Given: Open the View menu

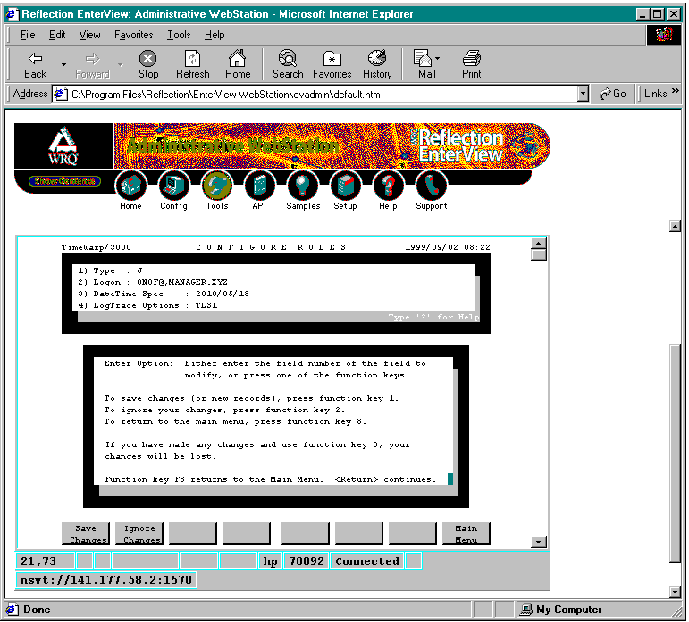Looking at the screenshot, I should coord(89,35).
